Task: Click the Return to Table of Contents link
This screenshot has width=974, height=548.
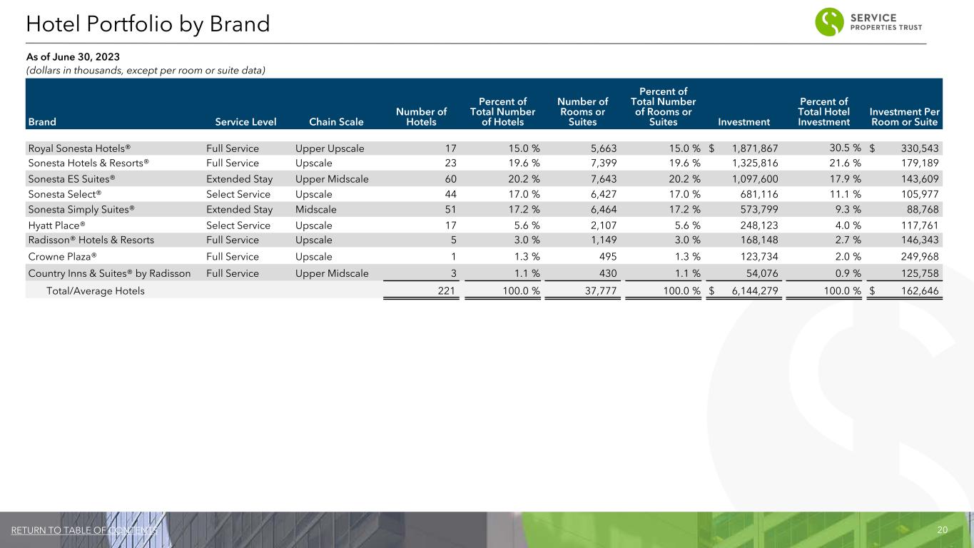Action: [x=84, y=530]
